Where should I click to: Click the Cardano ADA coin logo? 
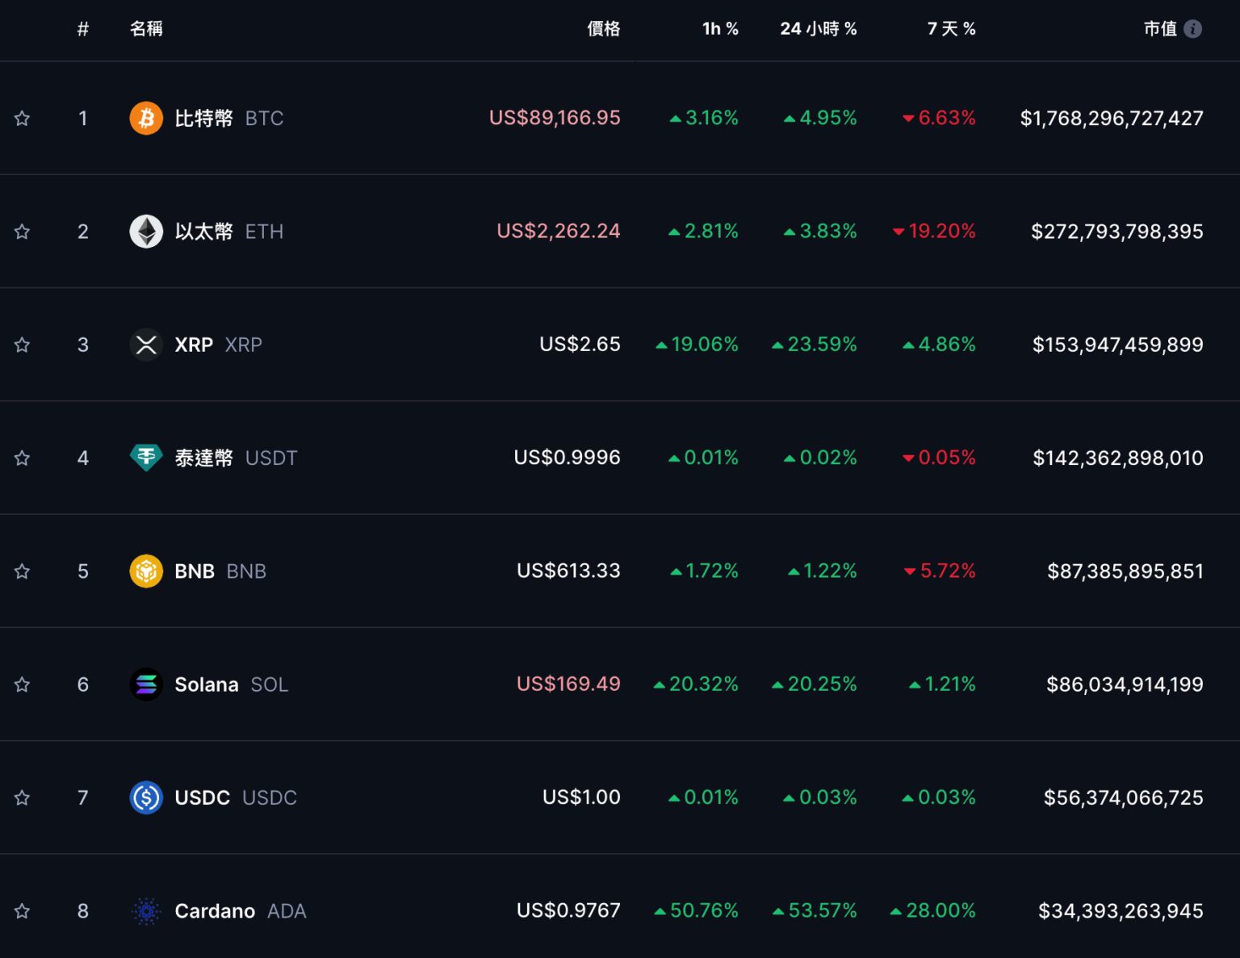click(146, 911)
